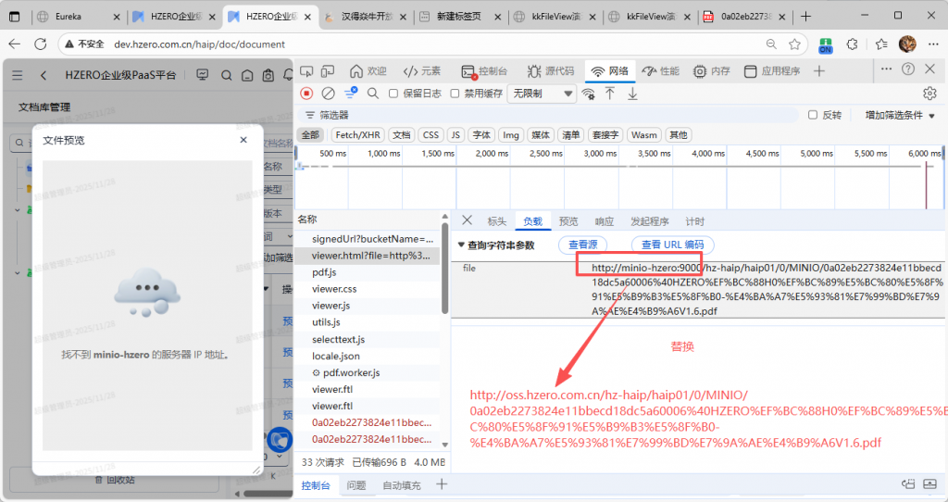
Task: Open network settings gear icon
Action: click(929, 94)
